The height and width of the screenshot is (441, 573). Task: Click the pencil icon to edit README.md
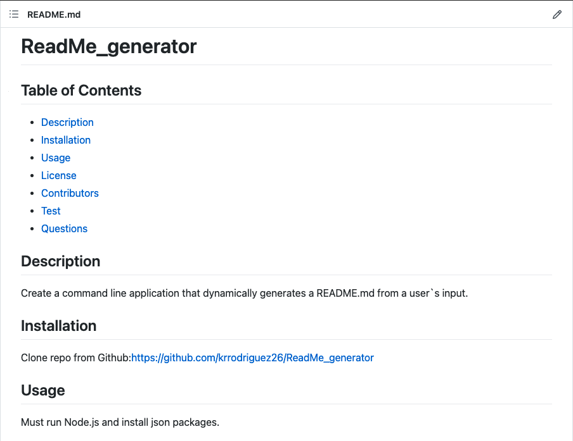coord(557,14)
